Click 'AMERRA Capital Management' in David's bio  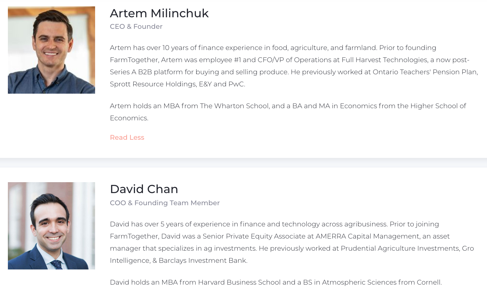click(367, 236)
